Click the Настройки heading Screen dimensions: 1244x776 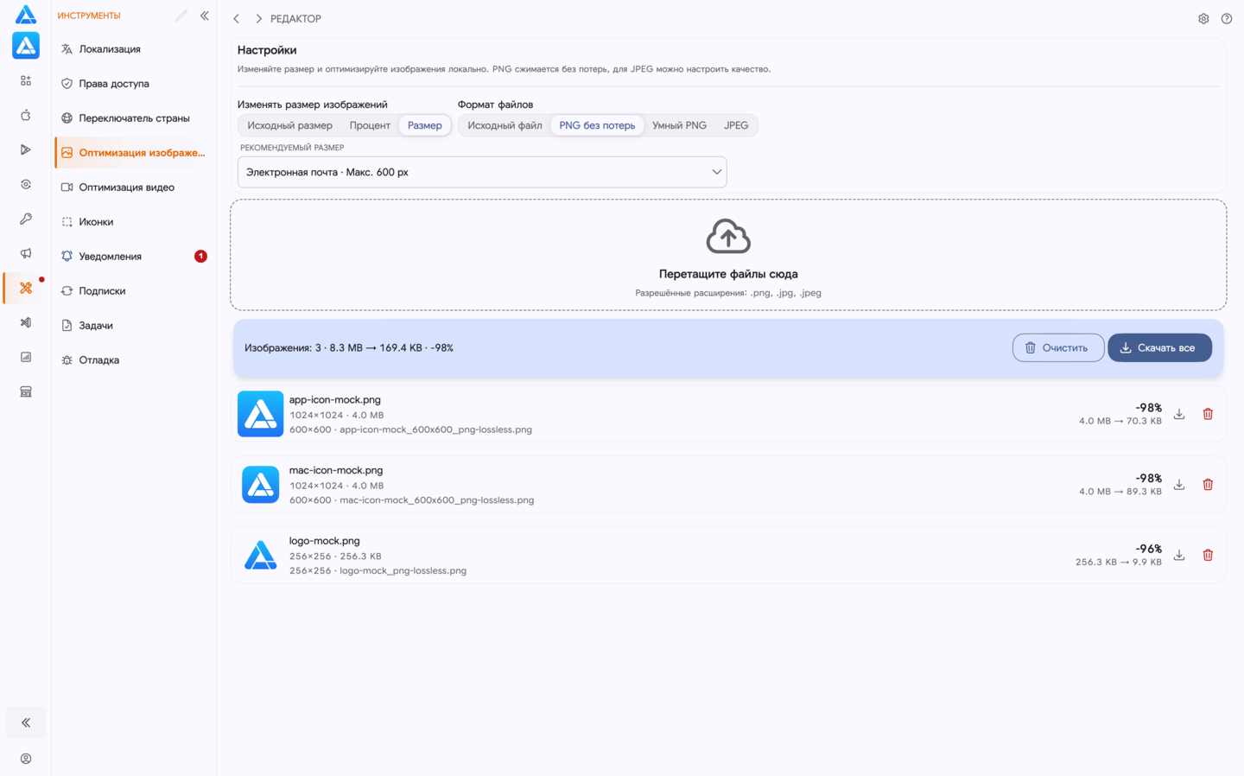click(x=267, y=50)
